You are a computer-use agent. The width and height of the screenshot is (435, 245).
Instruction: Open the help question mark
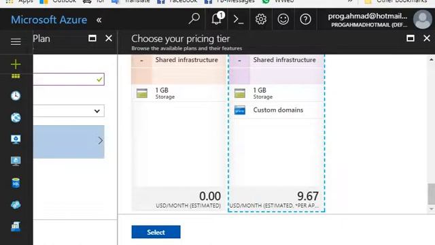point(305,19)
